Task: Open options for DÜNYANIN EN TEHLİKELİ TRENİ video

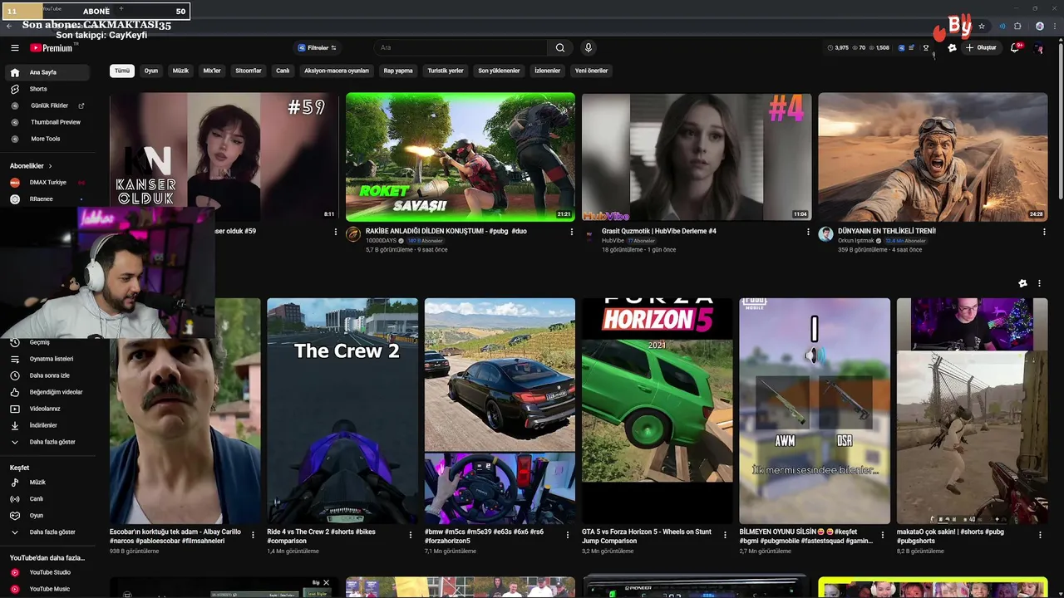Action: coord(1044,232)
